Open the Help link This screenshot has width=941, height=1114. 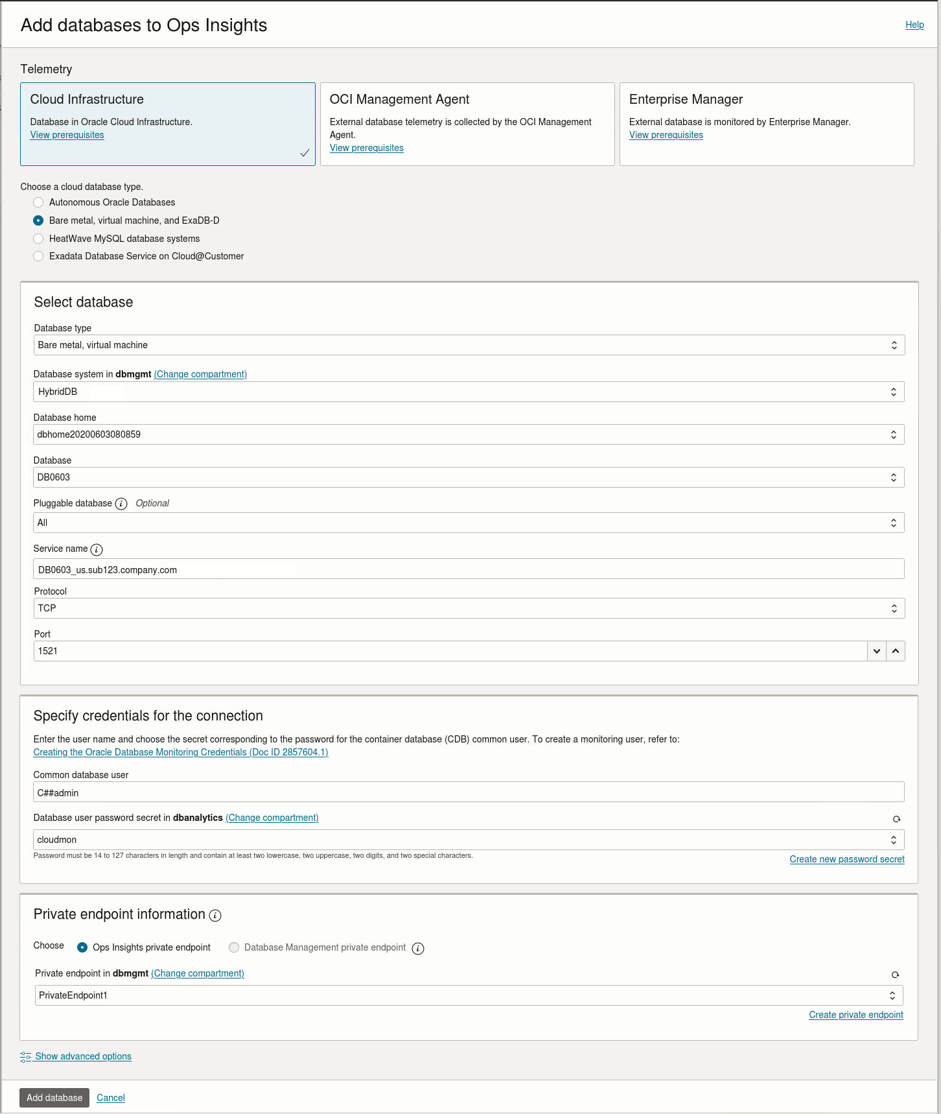tap(914, 25)
